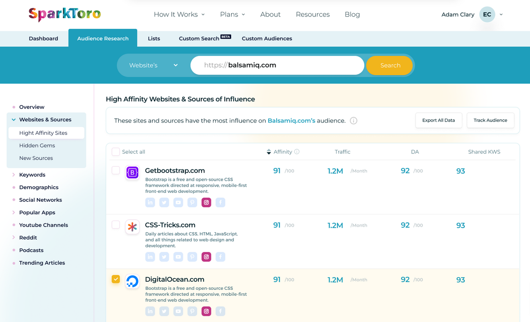This screenshot has width=530, height=322.
Task: Select Hight Affinity Sites in the sidebar
Action: (x=46, y=133)
